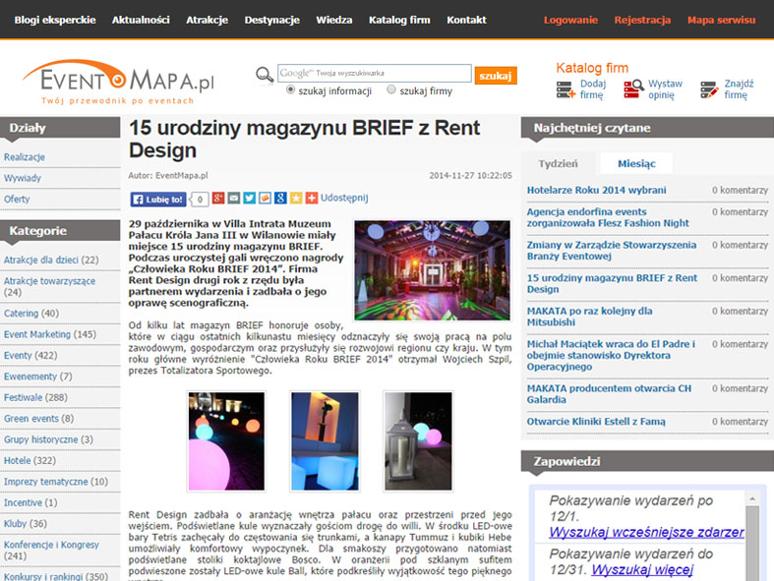774x581 pixels.
Task: Click the orange envelope share icon
Action: coord(266,198)
